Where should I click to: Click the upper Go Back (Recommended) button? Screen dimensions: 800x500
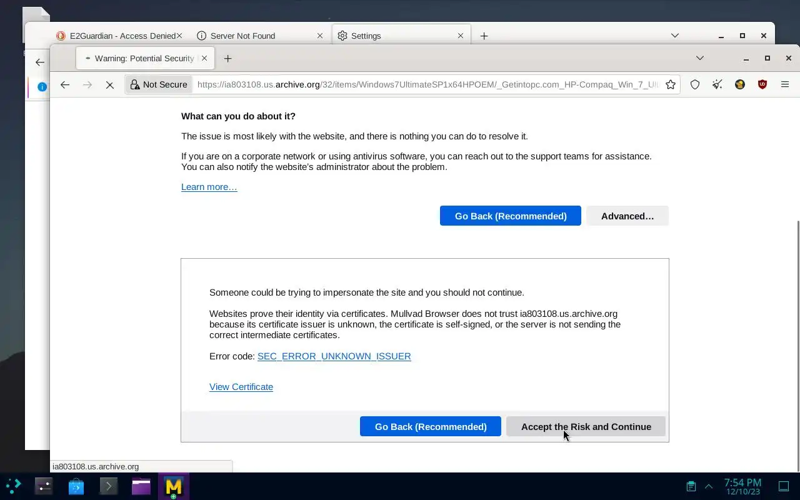click(511, 216)
